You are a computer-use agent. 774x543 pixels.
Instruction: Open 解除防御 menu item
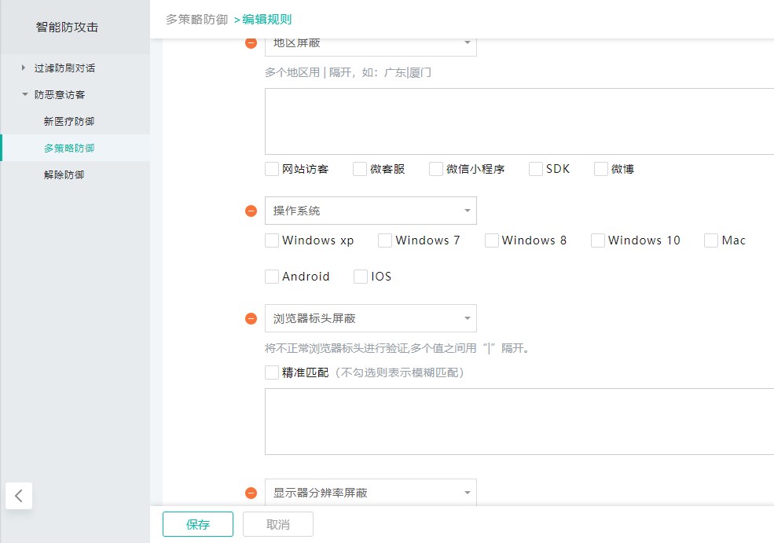pyautogui.click(x=64, y=175)
